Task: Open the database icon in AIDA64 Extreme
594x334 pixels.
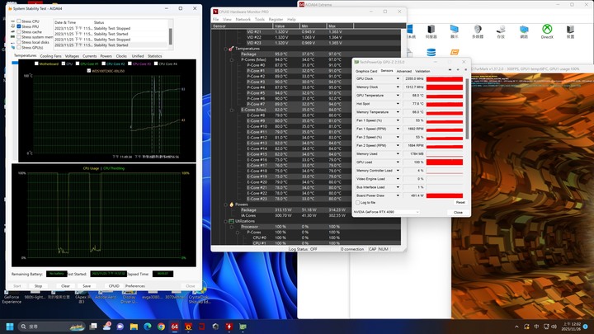Action: [431, 52]
